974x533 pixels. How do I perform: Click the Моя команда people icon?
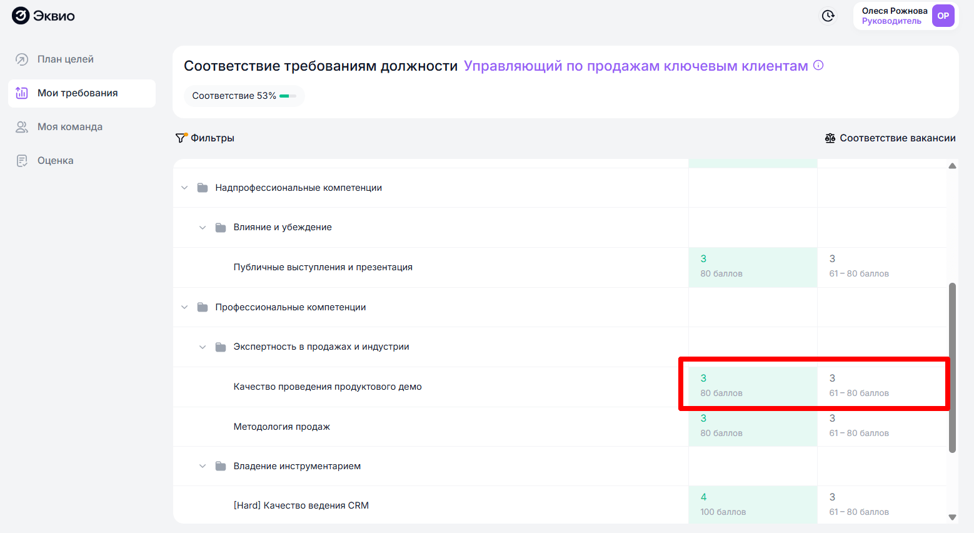(x=22, y=127)
